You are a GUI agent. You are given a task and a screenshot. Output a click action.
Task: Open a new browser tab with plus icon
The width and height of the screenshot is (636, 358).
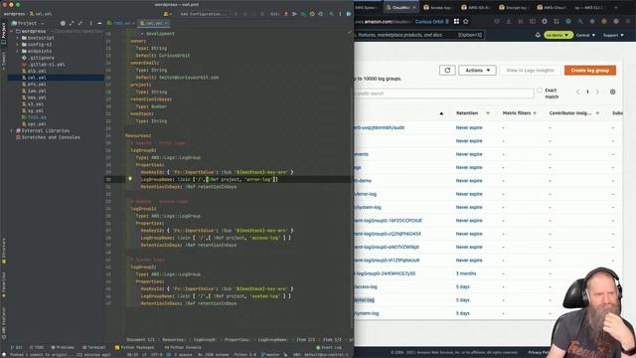616,7
